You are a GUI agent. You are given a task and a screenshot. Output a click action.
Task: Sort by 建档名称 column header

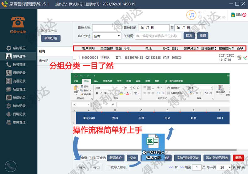(209, 48)
